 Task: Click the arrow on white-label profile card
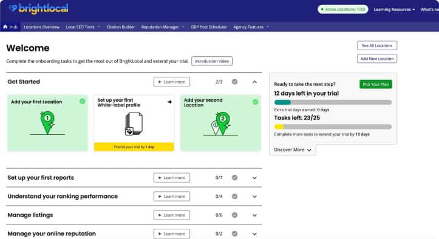[169, 102]
